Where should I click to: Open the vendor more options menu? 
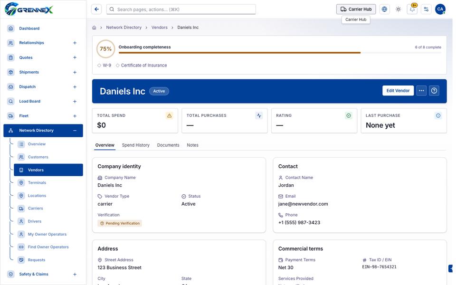[421, 91]
